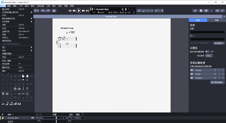Click the metronome icon in transport display
The width and height of the screenshot is (226, 123).
[x=126, y=9]
